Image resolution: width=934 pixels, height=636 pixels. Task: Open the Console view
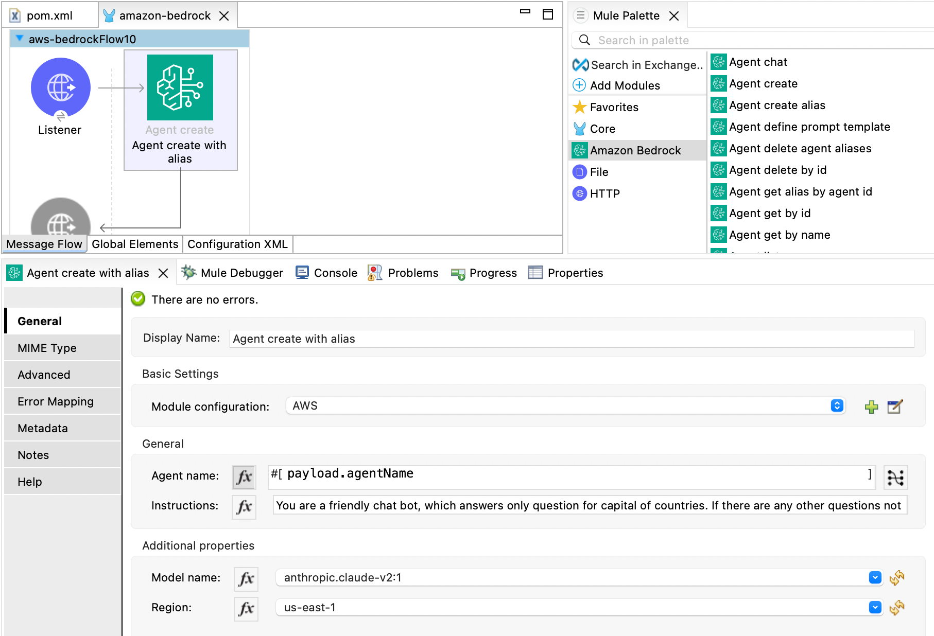(x=326, y=273)
